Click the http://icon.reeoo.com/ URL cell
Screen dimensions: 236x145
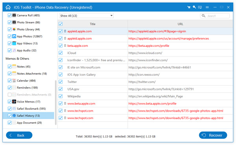144,75
